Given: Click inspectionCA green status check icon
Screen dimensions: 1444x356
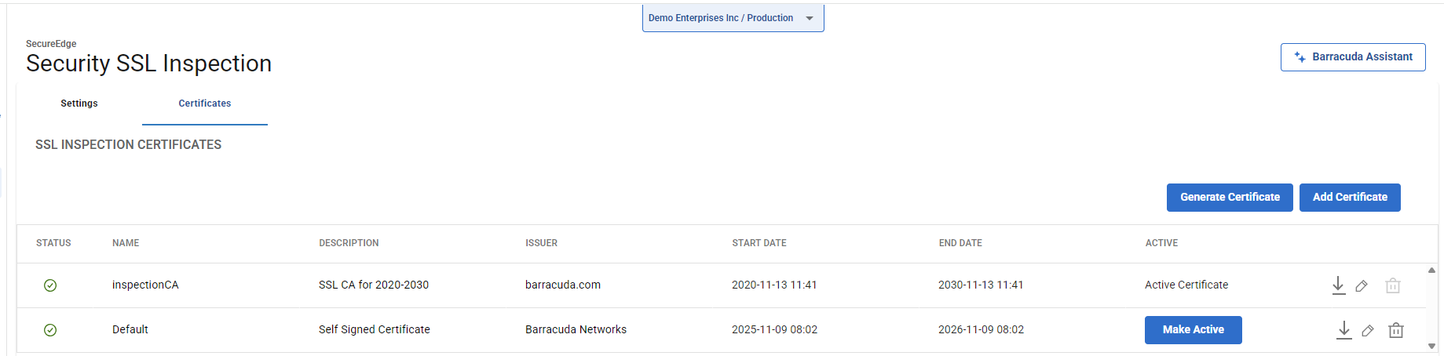Looking at the screenshot, I should (x=50, y=285).
